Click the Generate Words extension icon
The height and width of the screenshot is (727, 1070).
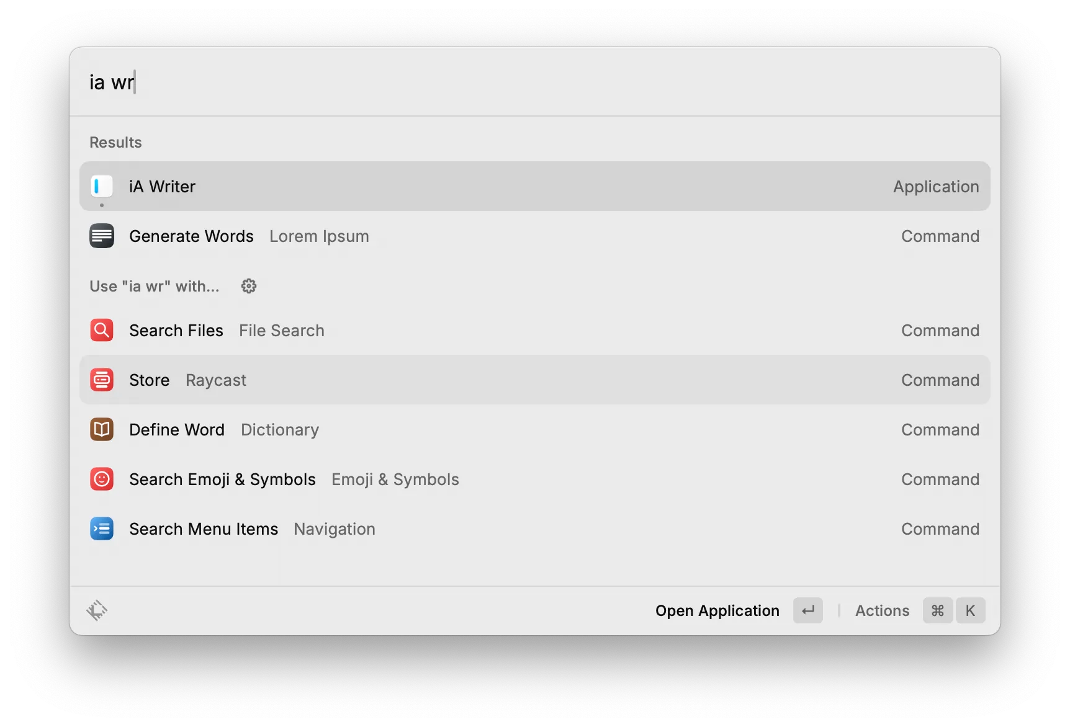point(102,236)
